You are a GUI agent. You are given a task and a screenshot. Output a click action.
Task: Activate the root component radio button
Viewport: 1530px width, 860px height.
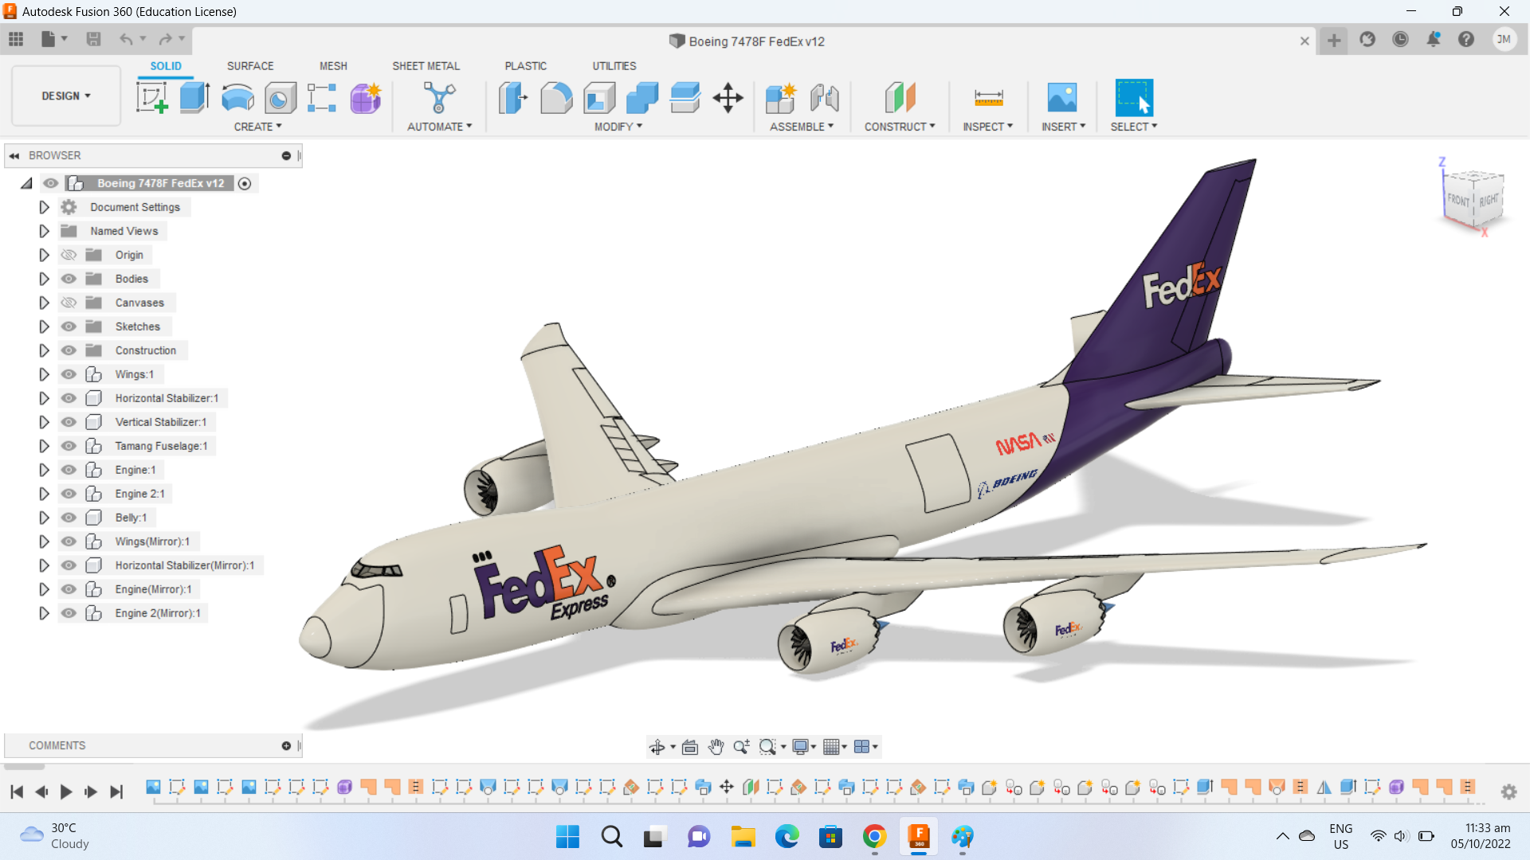pos(245,184)
